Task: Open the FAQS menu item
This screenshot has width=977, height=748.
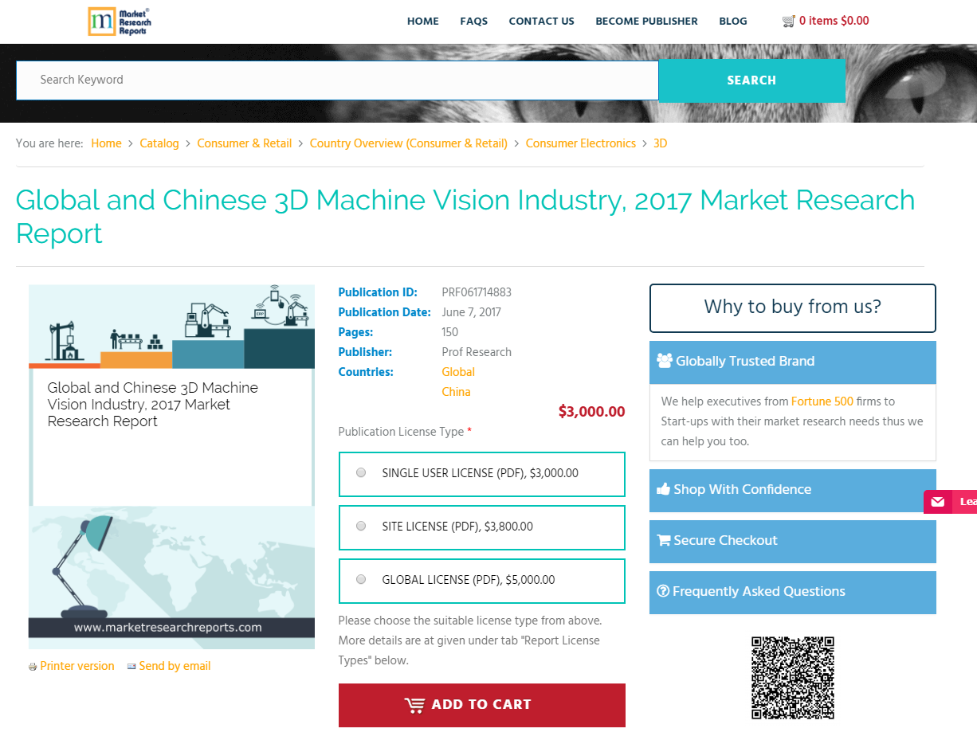Action: [474, 22]
